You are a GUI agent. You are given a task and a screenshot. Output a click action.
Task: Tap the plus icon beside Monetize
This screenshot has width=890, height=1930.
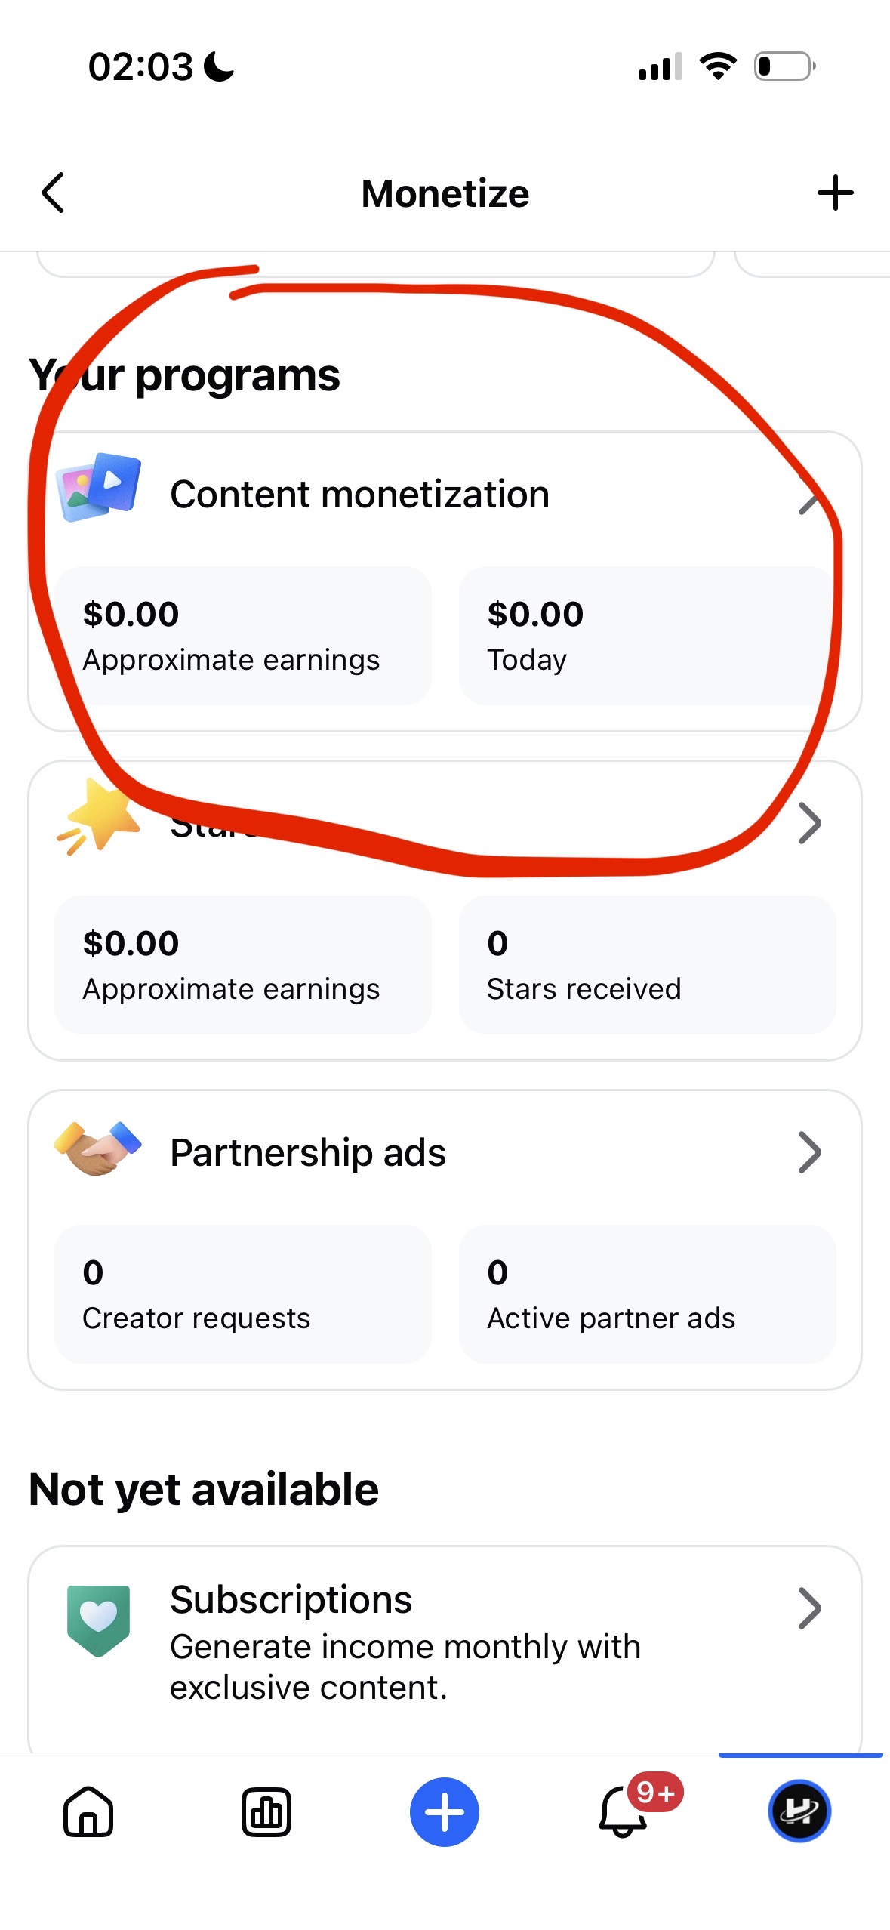pos(835,193)
